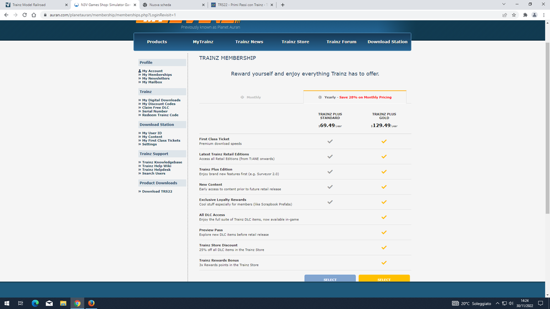The width and height of the screenshot is (550, 309).
Task: Select the Monthly pricing tab
Action: 251,97
